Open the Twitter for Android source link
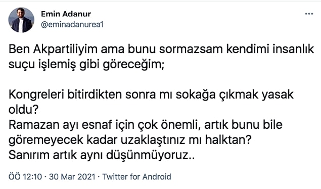321x189 pixels. (x=137, y=177)
